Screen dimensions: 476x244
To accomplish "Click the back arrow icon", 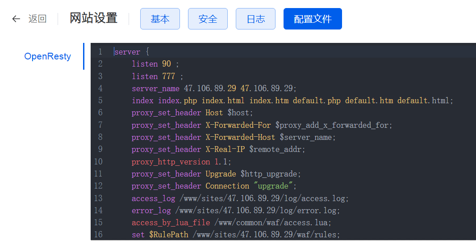I will tap(16, 19).
